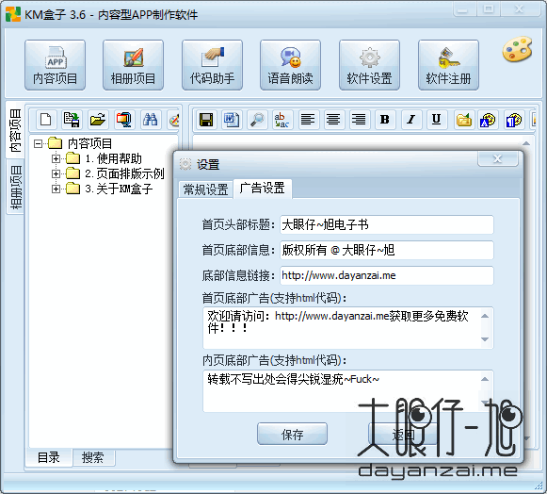
Task: Click the 首页底部信息 input field
Action: pos(387,250)
